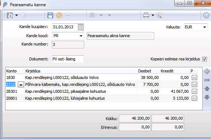Select the highlighted account cell 2312
Viewport: 211px width, 139px height.
11,84
